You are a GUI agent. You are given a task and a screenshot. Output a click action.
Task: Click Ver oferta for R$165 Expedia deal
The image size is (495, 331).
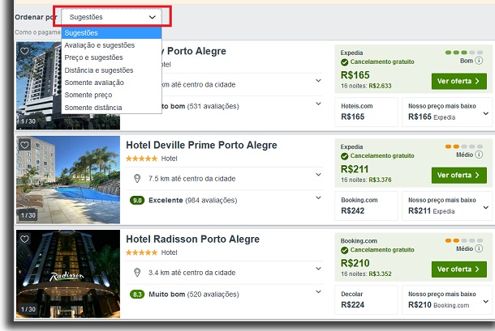tap(459, 81)
